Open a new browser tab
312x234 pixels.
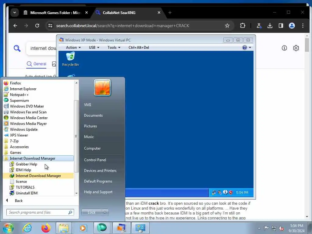tap(170, 13)
